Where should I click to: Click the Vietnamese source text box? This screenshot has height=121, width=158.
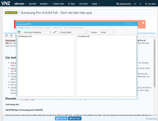tap(46, 65)
